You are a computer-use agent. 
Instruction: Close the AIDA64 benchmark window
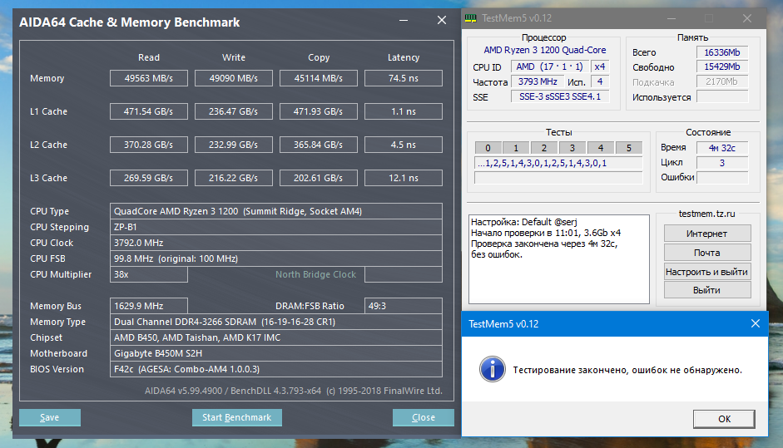(442, 21)
